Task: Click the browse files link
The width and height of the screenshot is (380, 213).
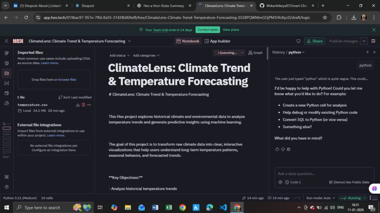Action: coord(67,79)
